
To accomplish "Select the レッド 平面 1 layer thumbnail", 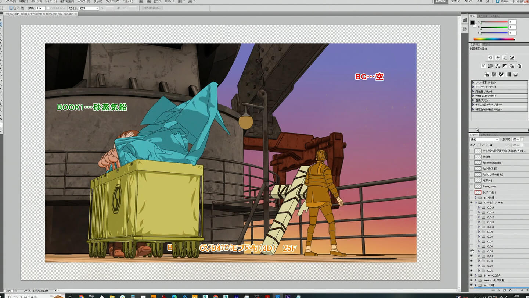I will point(478,192).
